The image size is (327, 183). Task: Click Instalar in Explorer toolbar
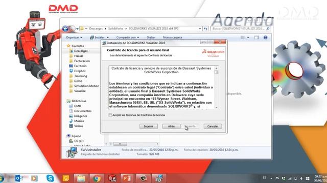(x=98, y=37)
